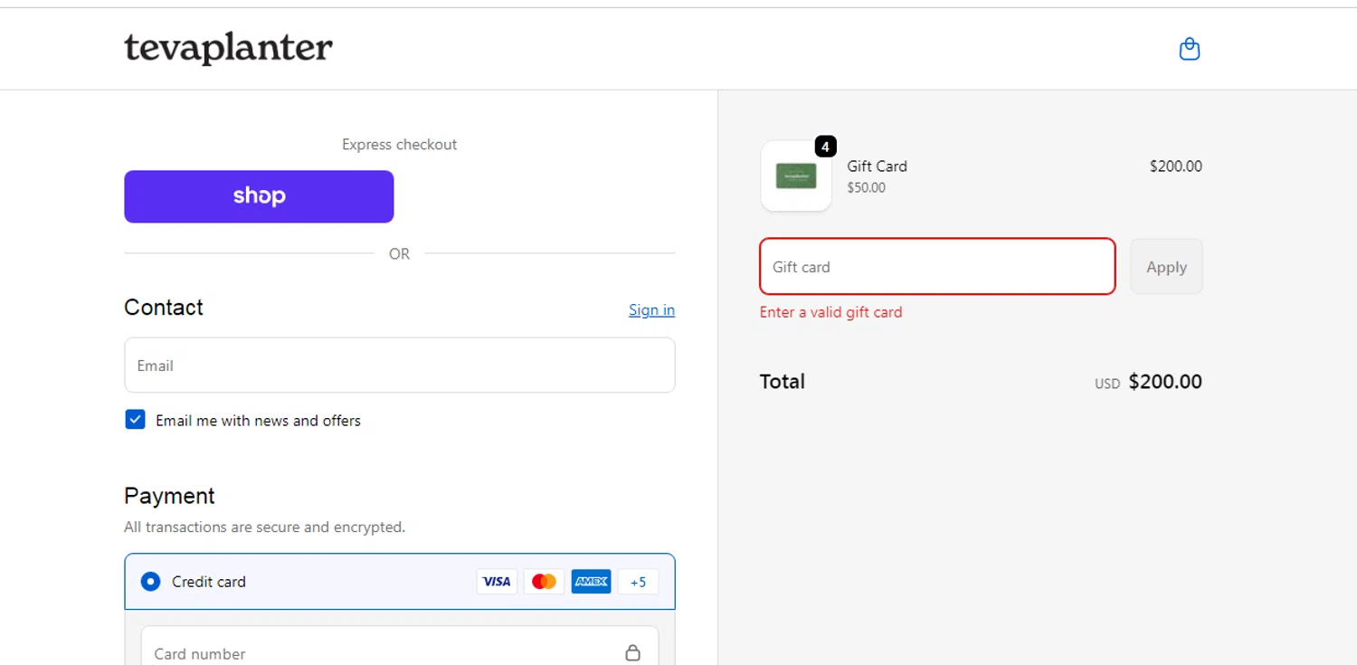Click the Visa card logo
The width and height of the screenshot is (1357, 665).
point(497,582)
